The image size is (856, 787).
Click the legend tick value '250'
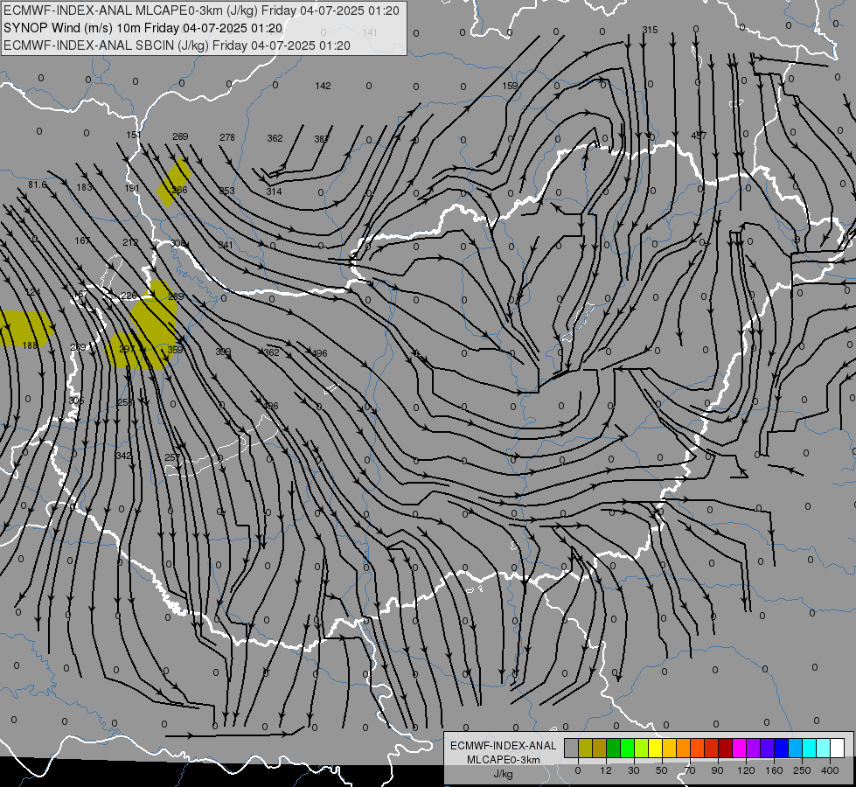pyautogui.click(x=802, y=770)
